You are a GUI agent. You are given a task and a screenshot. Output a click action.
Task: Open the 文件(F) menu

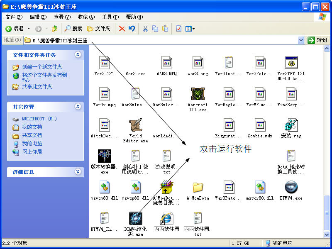click(14, 17)
